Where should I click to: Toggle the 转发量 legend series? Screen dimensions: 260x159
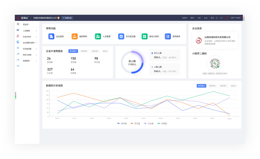[135, 123]
